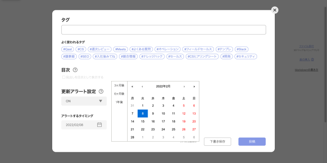The width and height of the screenshot is (327, 163).
Task: Pick February 15 in the calendar
Action: pyautogui.click(x=143, y=121)
